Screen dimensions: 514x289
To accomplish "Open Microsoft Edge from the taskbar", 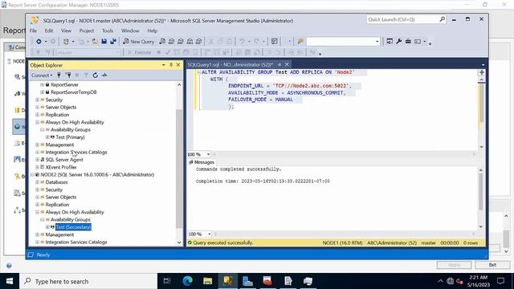I will coord(187,281).
